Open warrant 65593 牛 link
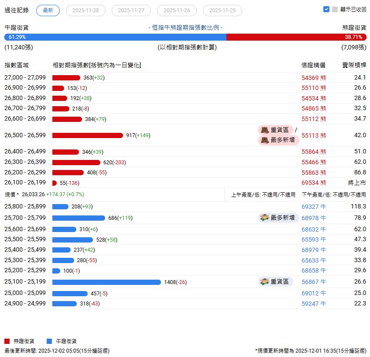This screenshot has width=370, height=357. [x=314, y=239]
